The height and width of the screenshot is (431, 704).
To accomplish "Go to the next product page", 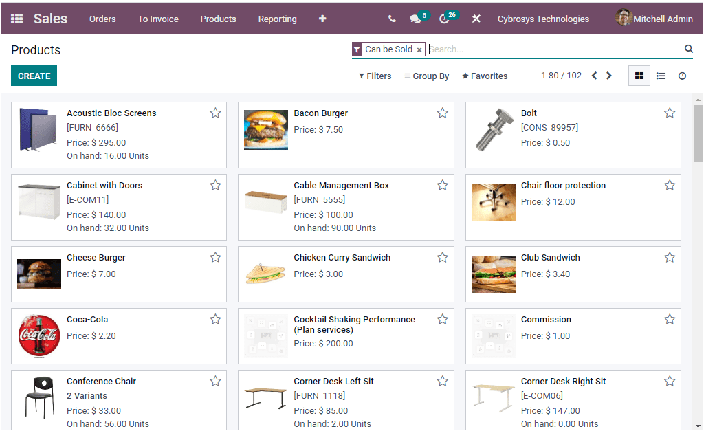I will coord(609,76).
